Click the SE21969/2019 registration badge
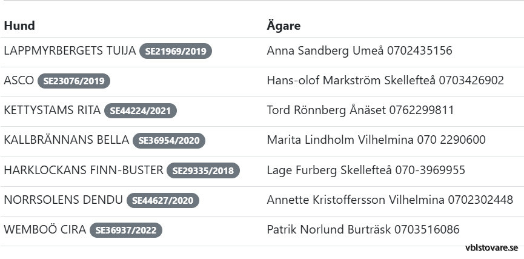524x259 pixels. [176, 52]
